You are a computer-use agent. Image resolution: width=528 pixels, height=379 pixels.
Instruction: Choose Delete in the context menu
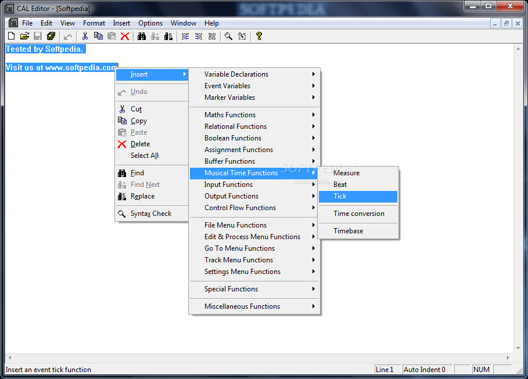152,144
